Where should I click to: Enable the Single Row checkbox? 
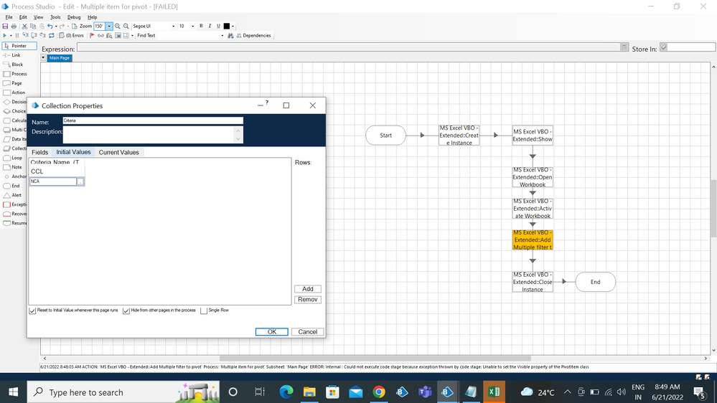pos(204,310)
